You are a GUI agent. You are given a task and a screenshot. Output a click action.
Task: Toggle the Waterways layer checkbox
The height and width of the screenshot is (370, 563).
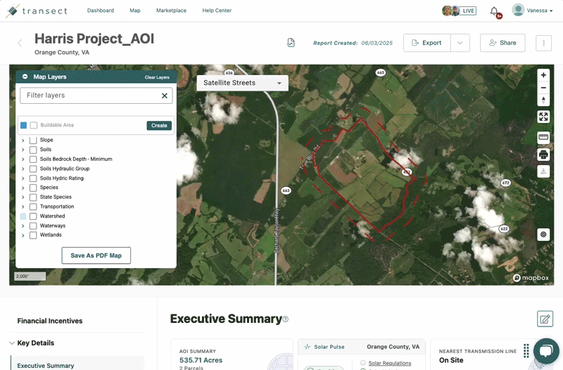33,226
